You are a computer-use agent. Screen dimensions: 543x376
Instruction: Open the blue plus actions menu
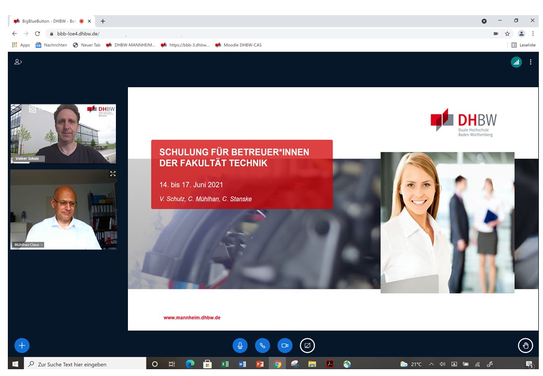[22, 345]
